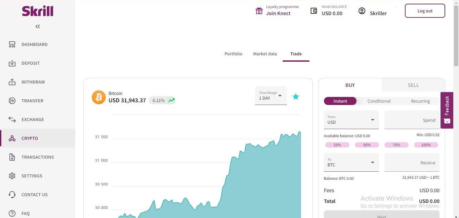
Task: Click the Exchange arrows icon
Action: click(x=12, y=119)
